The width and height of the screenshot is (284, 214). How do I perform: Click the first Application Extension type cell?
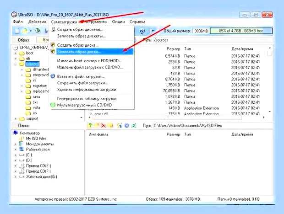pos(202,108)
